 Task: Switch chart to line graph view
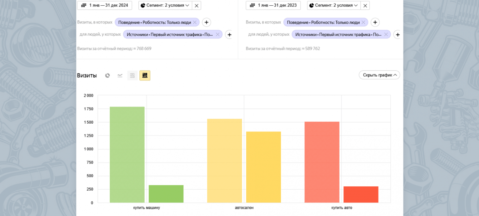coord(120,76)
